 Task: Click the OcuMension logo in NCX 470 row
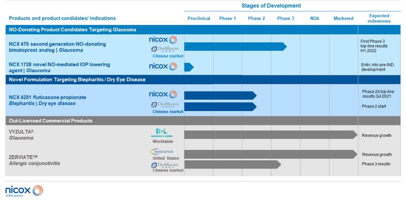point(165,49)
